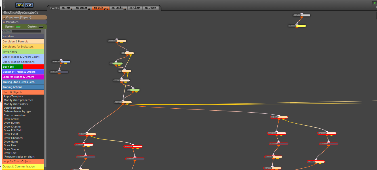Select Draw Shape block
377x170 pixels.
pyautogui.click(x=11, y=149)
